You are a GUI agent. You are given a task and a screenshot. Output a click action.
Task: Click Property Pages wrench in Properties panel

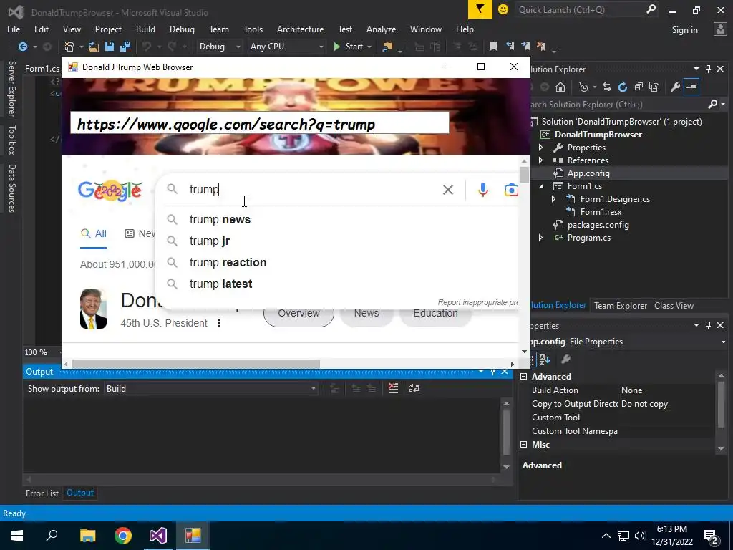[565, 360]
